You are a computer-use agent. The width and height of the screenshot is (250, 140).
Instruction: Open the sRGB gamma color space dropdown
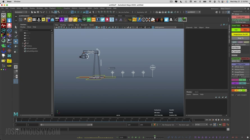coord(165,27)
